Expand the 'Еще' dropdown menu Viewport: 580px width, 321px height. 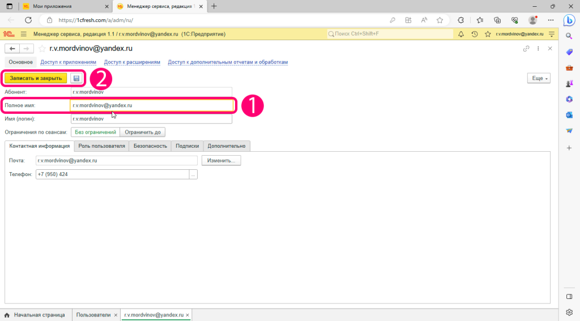coord(538,78)
